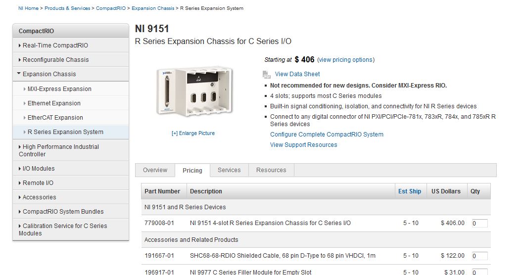The image size is (524, 275).
Task: Switch to the Overview tab
Action: pyautogui.click(x=155, y=170)
